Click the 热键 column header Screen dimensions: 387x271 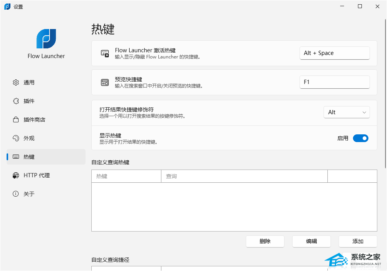coord(127,176)
